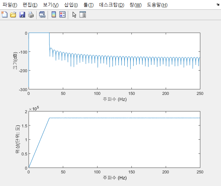221x186 pixels.
Task: Open the 보기(V) menu
Action: tap(51, 5)
